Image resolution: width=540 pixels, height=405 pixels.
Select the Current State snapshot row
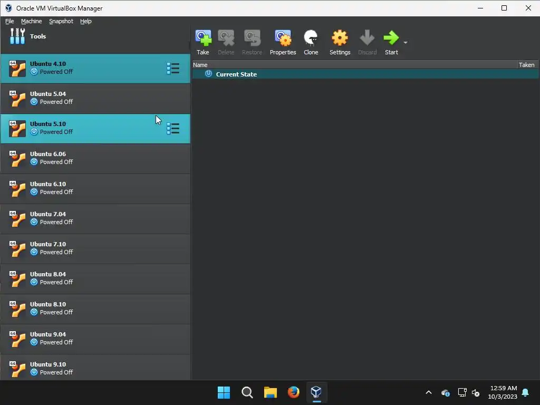pos(365,74)
